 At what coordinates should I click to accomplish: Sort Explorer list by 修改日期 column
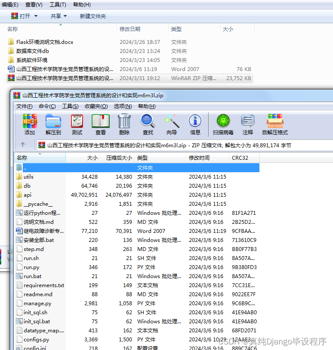(x=142, y=29)
